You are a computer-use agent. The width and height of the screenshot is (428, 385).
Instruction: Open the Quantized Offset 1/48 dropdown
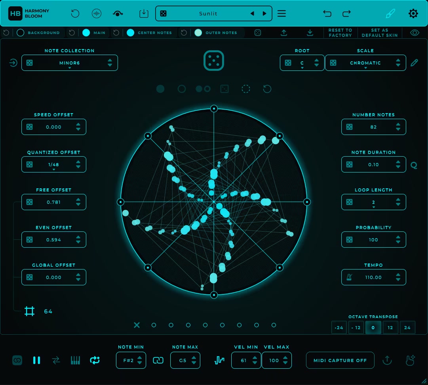tap(53, 165)
